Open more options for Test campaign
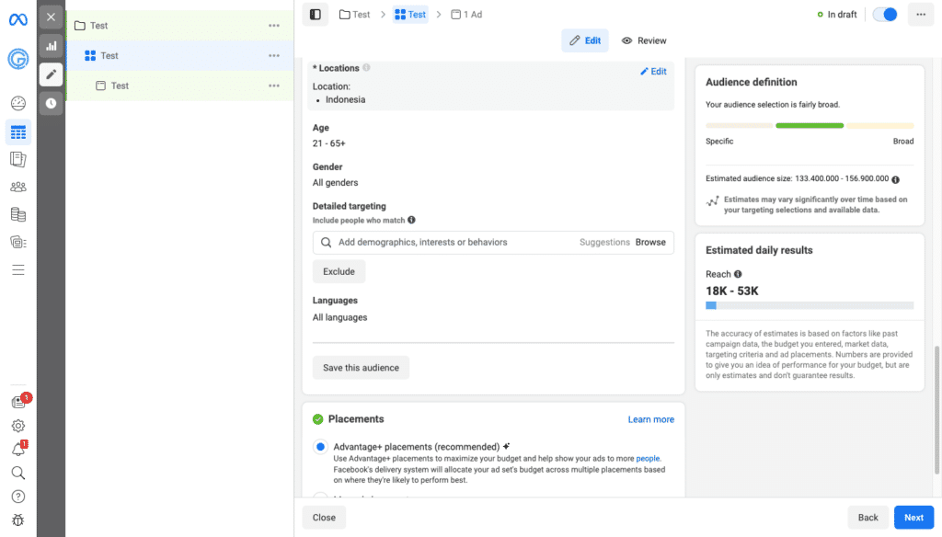Image resolution: width=942 pixels, height=537 pixels. coord(274,26)
